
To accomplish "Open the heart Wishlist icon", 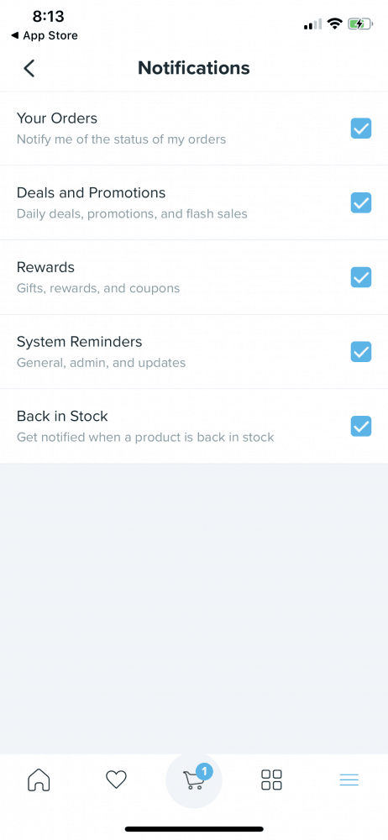I will click(116, 780).
